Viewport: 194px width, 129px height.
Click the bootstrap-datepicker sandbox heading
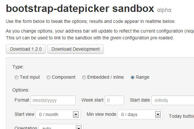80,9
